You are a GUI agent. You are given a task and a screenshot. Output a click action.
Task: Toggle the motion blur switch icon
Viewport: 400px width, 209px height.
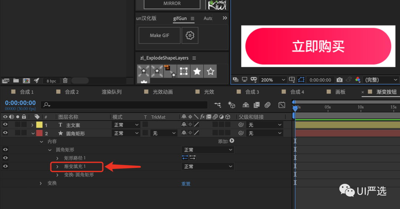tap(267, 105)
